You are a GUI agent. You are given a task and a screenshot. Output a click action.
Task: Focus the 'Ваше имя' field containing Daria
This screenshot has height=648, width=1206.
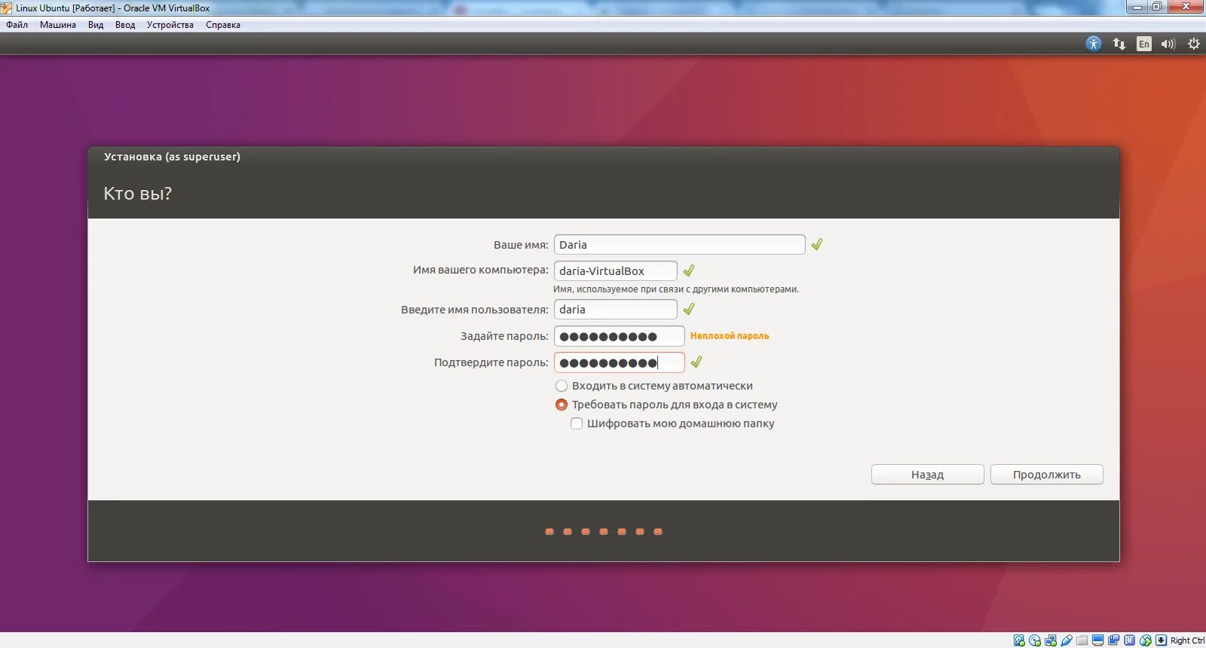click(x=680, y=245)
